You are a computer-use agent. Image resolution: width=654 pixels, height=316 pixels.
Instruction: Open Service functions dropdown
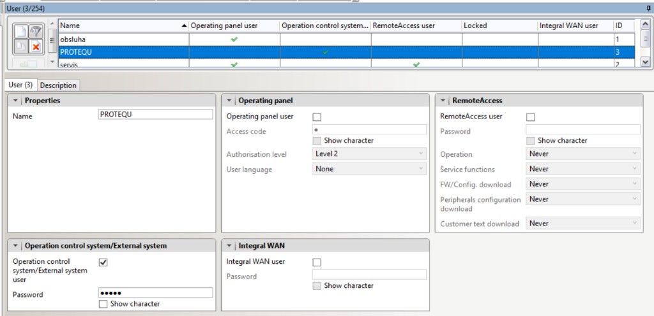[582, 169]
